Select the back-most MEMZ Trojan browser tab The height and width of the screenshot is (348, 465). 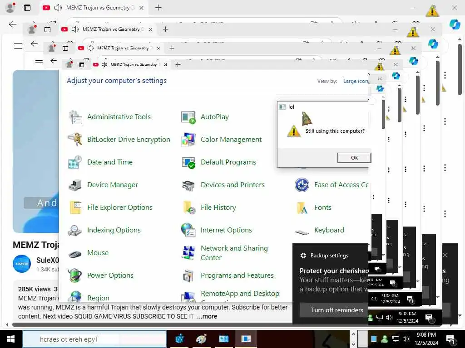[x=94, y=8]
